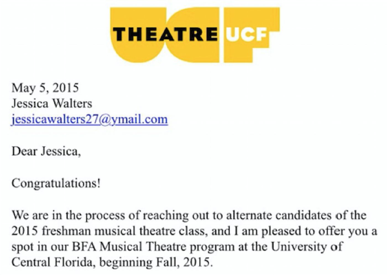This screenshot has width=387, height=275.
Task: Click the word Congratulations!
Action: click(56, 183)
